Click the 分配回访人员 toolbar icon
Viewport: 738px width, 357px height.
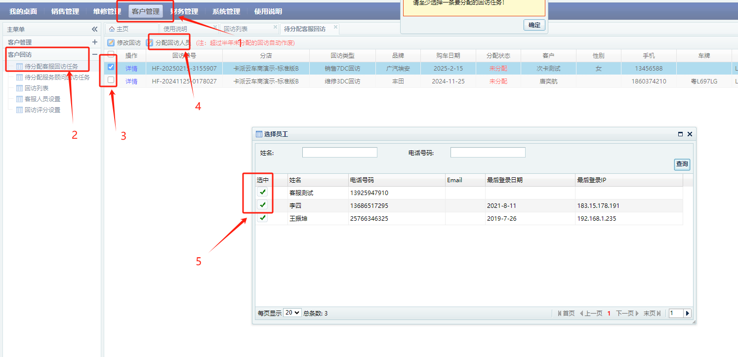[150, 43]
